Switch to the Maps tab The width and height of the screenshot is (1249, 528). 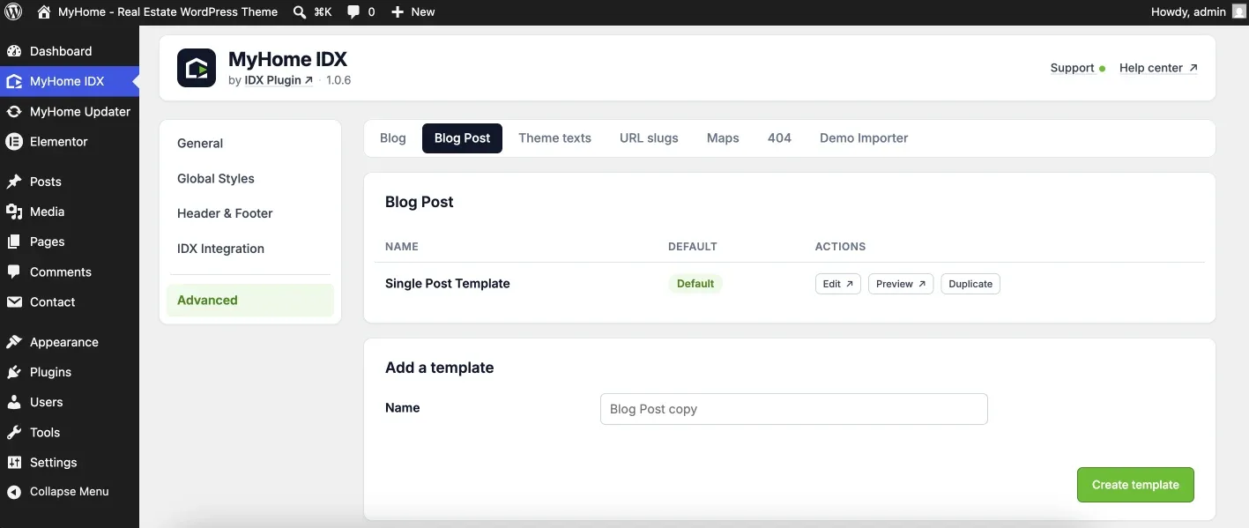[723, 138]
